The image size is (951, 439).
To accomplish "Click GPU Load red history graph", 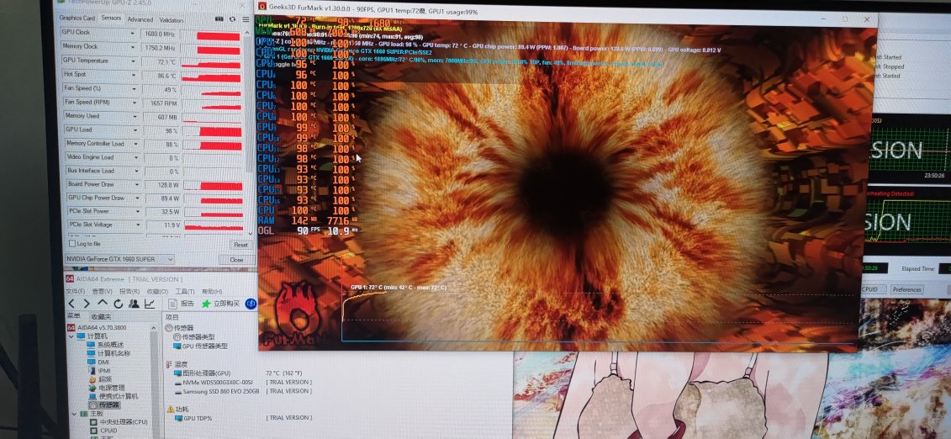I will (x=212, y=131).
